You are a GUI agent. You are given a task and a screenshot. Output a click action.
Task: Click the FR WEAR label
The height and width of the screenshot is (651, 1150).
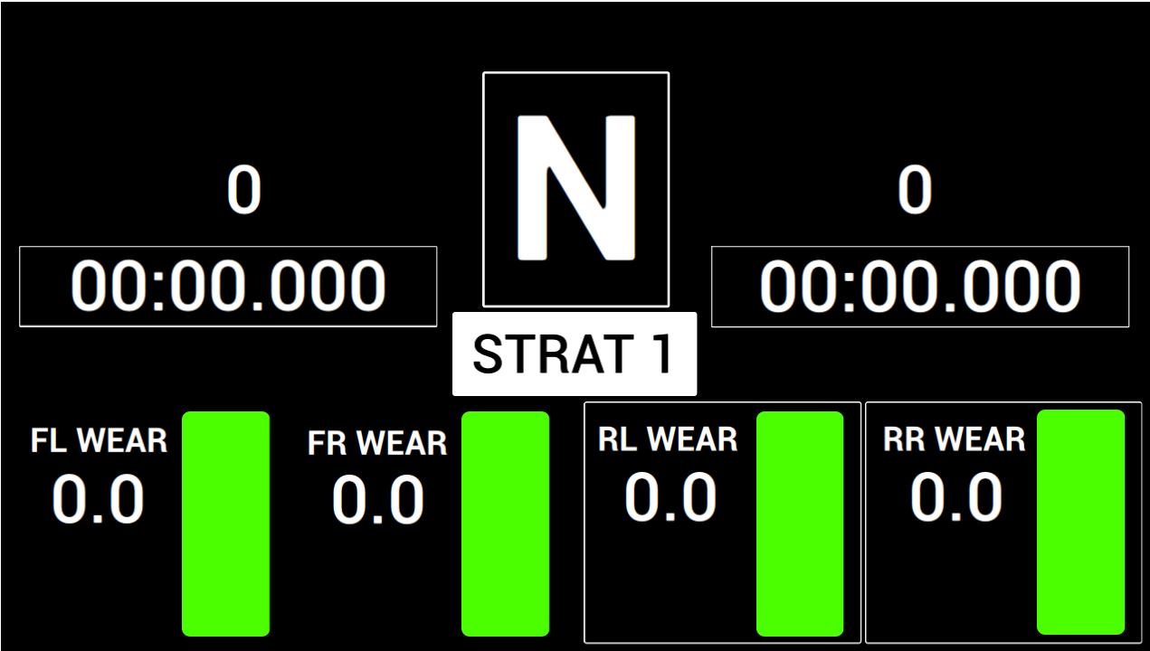tap(377, 443)
